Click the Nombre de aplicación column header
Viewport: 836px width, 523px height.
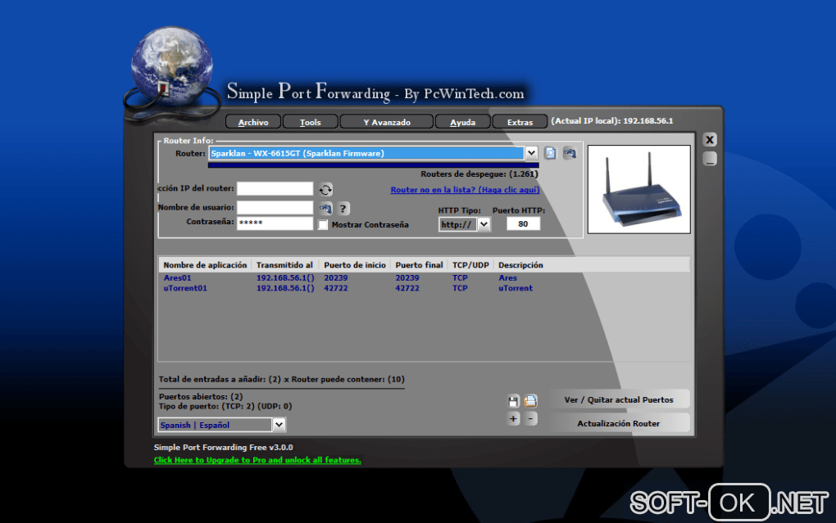(x=205, y=264)
